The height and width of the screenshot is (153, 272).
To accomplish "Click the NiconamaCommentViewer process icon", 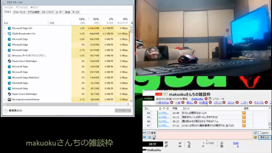I will (9, 99).
